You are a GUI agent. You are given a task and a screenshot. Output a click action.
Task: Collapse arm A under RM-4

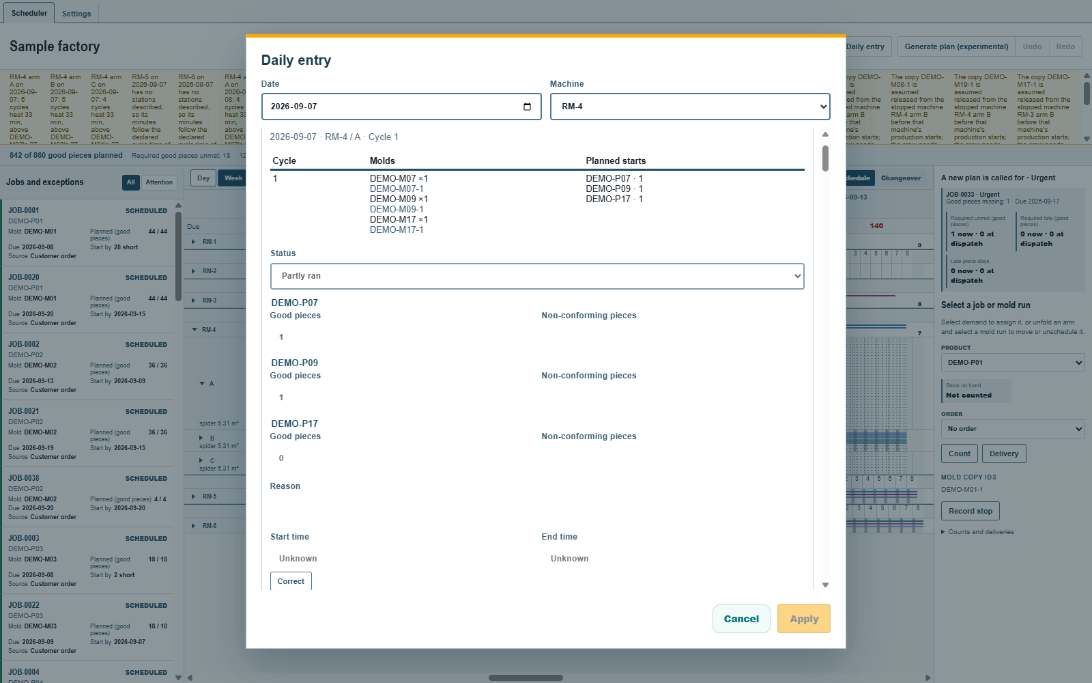pos(202,384)
